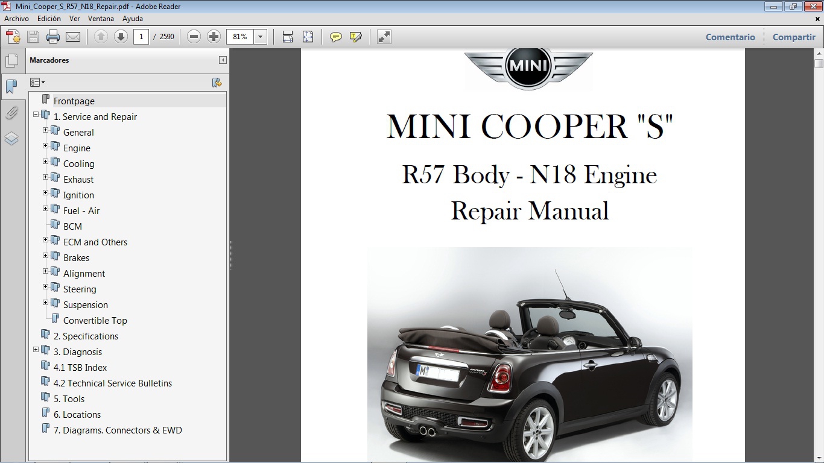The image size is (824, 463).
Task: Click the email attachment icon
Action: (x=72, y=36)
